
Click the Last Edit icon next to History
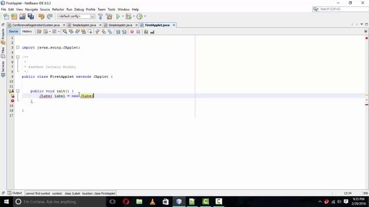[x=39, y=32]
